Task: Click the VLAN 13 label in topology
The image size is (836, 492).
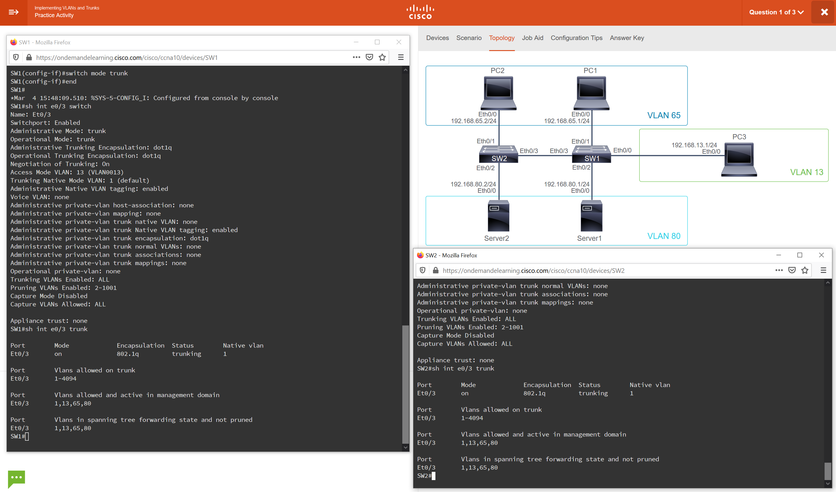Action: coord(806,172)
